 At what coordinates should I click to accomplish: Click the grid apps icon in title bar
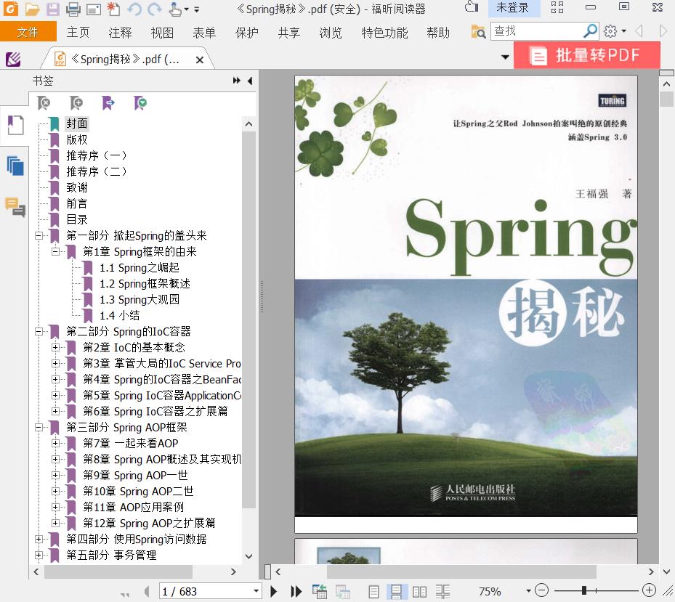click(x=557, y=7)
